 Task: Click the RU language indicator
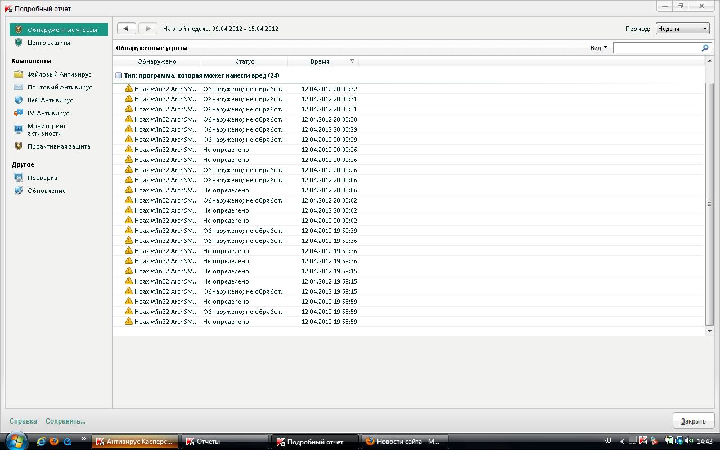tap(607, 441)
